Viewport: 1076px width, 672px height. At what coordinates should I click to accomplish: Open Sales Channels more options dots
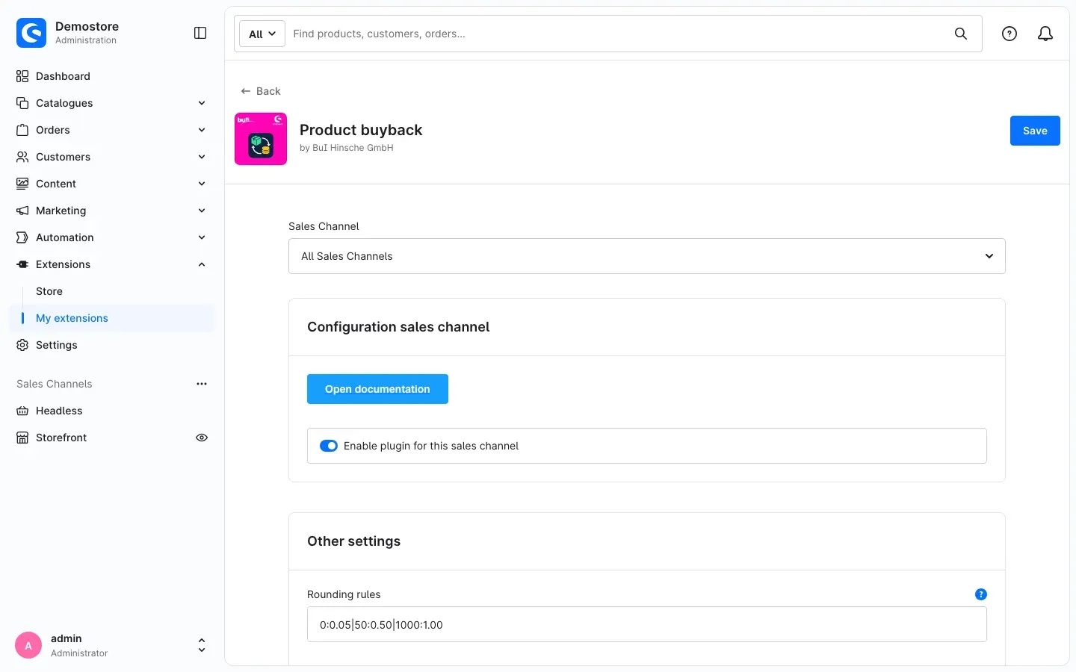tap(202, 384)
